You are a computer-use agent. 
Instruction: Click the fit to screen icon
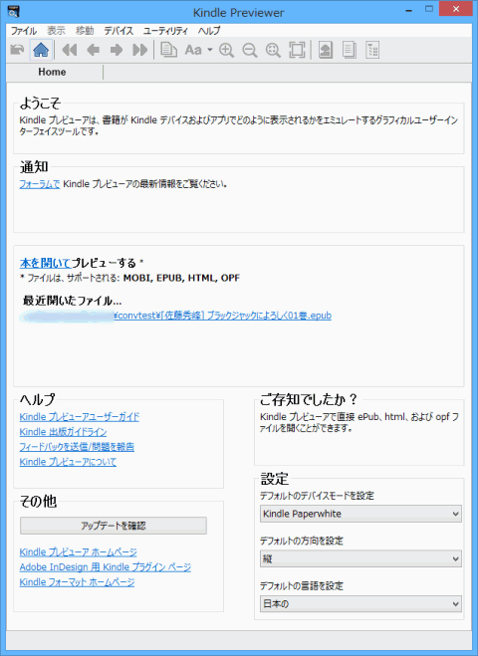pyautogui.click(x=297, y=50)
